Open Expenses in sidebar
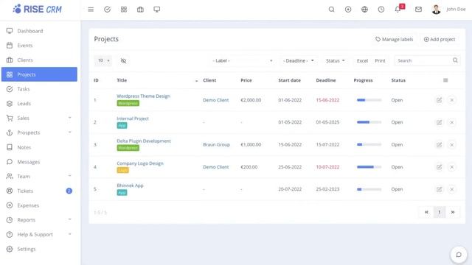The height and width of the screenshot is (265, 472). (x=39, y=205)
